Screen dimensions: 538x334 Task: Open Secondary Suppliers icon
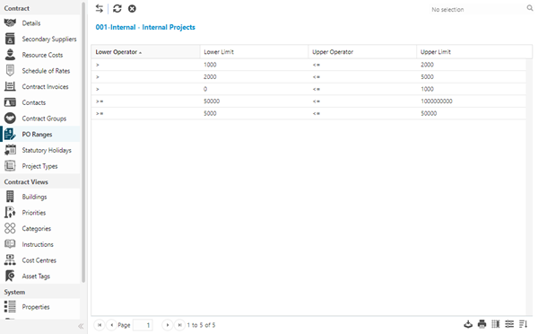click(x=10, y=39)
